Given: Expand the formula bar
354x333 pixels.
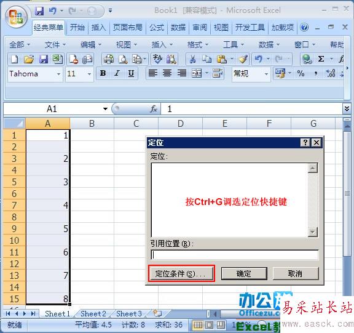Looking at the screenshot, I should pos(347,109).
